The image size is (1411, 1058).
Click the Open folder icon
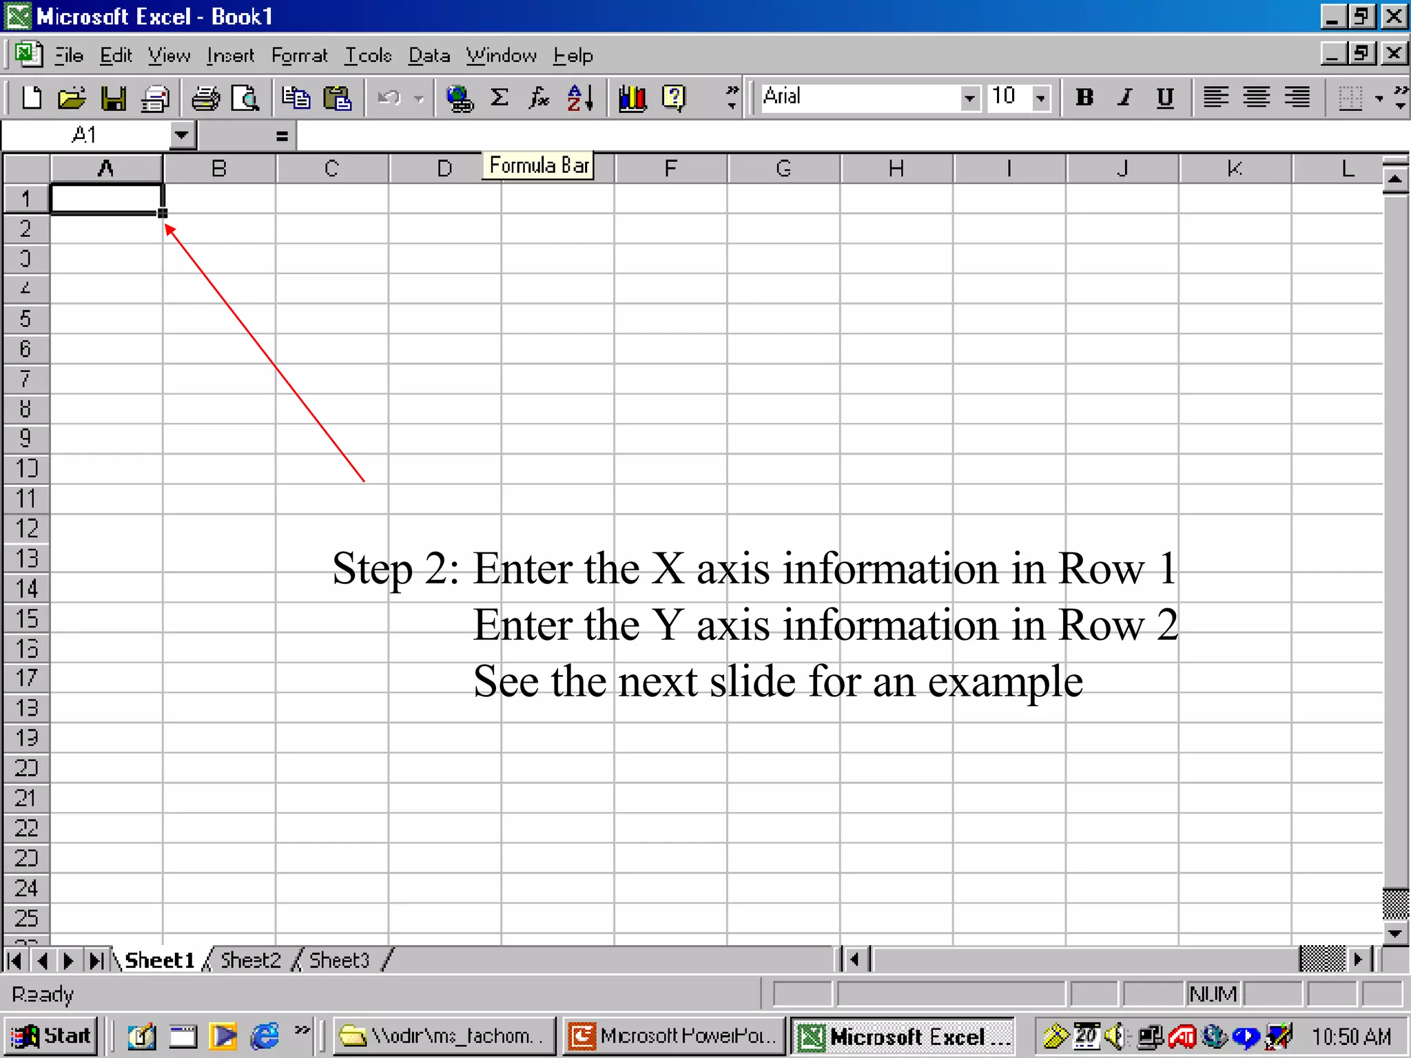pos(72,98)
